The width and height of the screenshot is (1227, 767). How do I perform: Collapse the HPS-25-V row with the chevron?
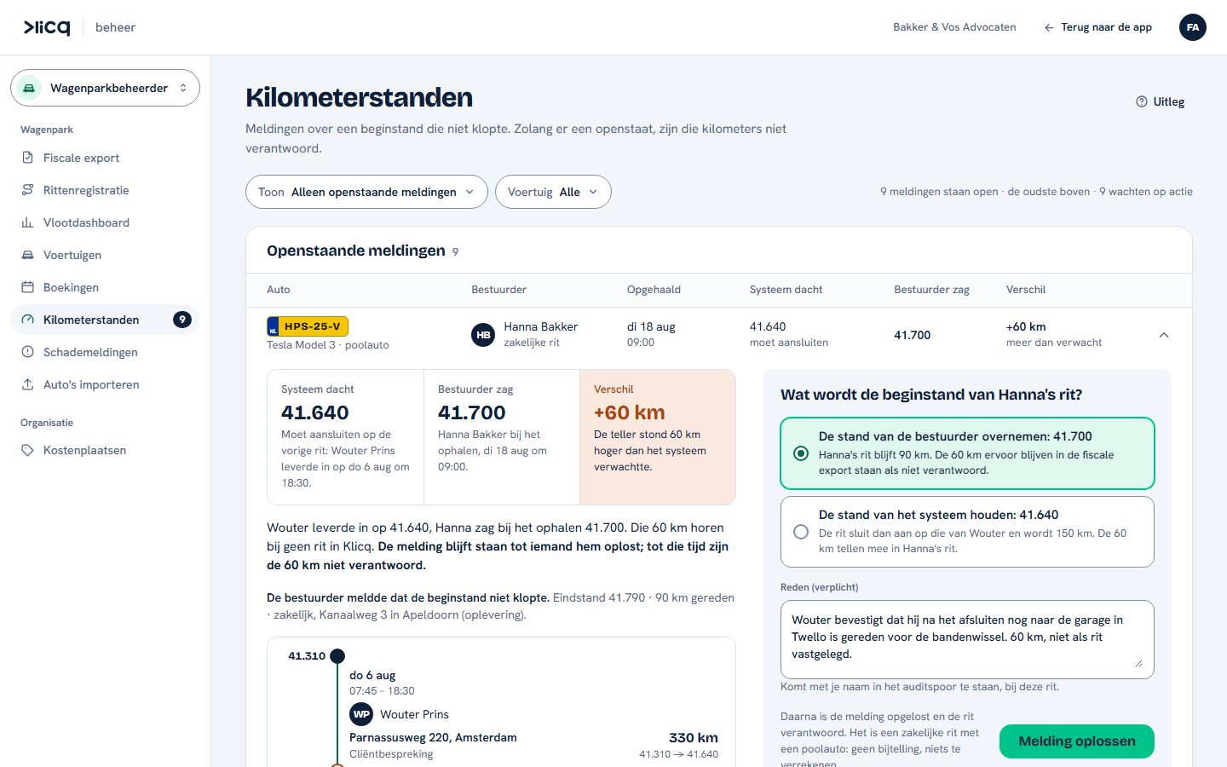click(x=1164, y=335)
